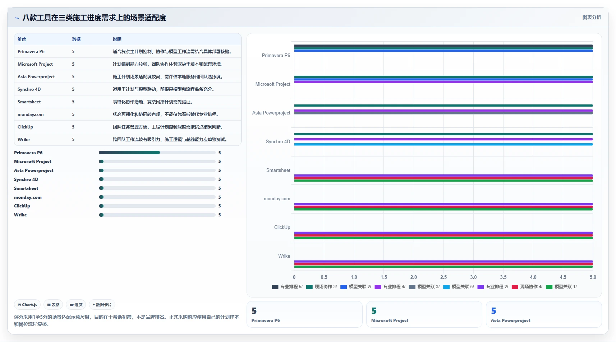Click the square icon on the 表格 chip
This screenshot has height=342, width=616.
49,305
